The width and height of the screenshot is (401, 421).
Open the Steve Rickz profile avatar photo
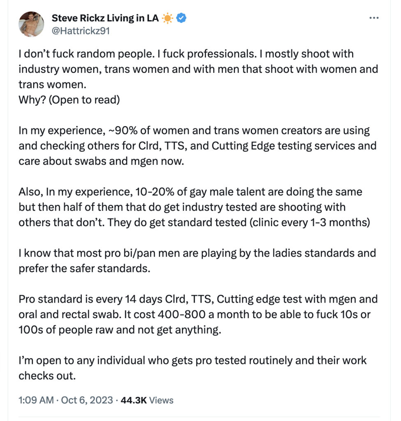pyautogui.click(x=31, y=24)
